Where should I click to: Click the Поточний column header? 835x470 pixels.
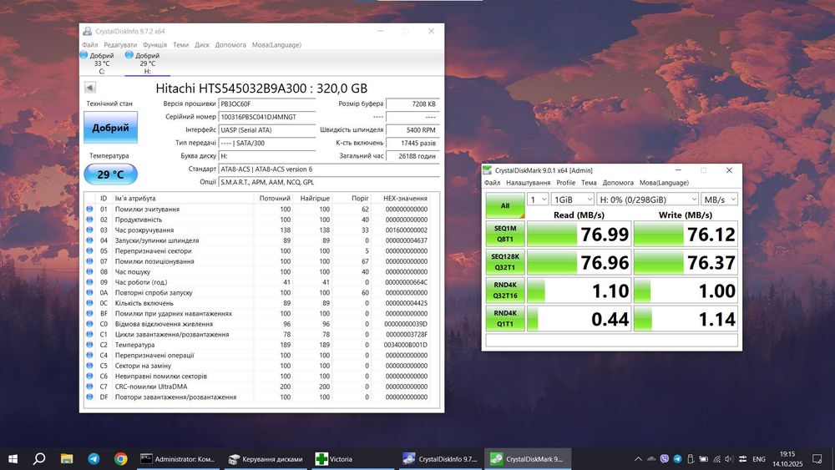(x=273, y=198)
